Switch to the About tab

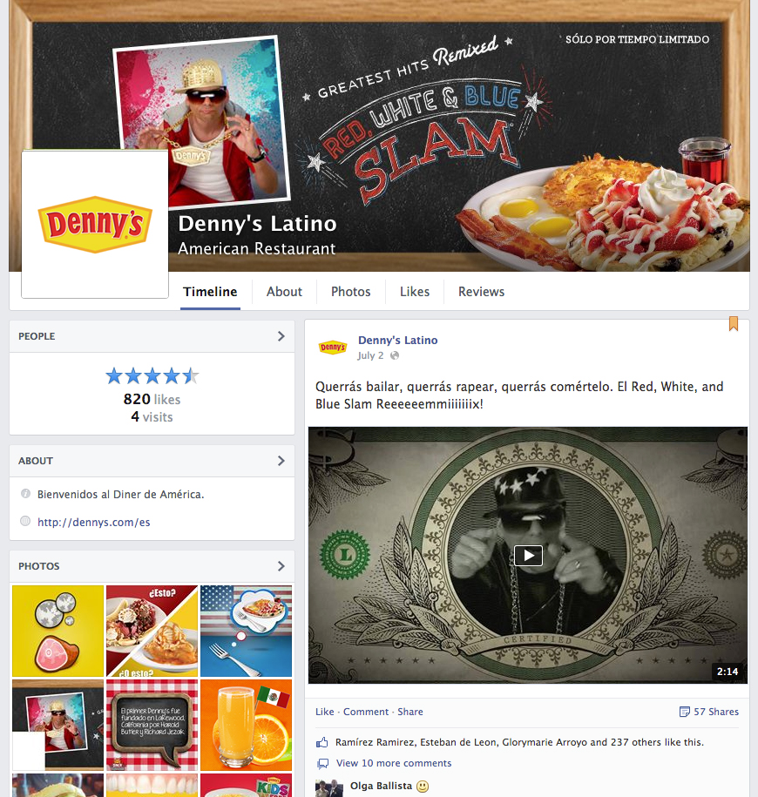tap(284, 292)
